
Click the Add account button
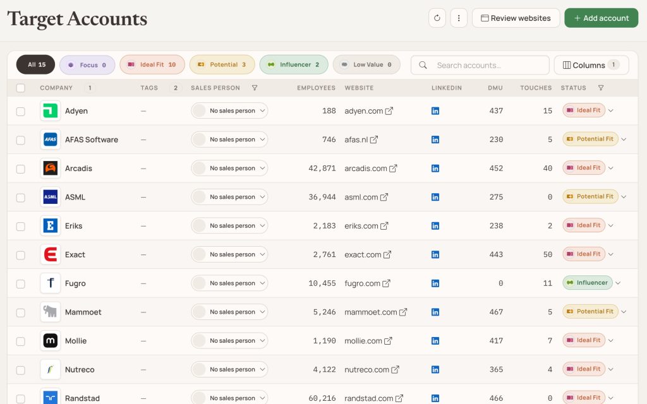click(x=602, y=18)
